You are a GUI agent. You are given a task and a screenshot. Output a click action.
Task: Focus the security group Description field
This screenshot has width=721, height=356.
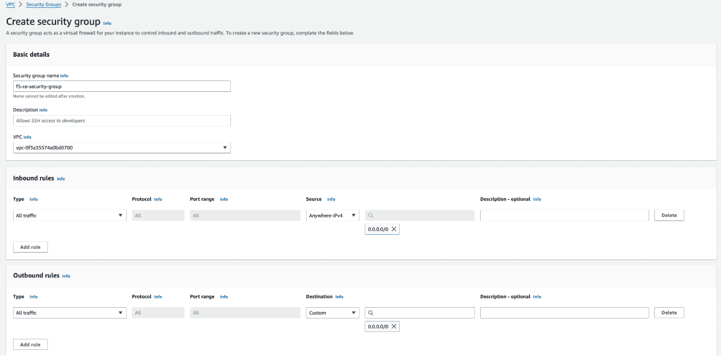coord(122,121)
